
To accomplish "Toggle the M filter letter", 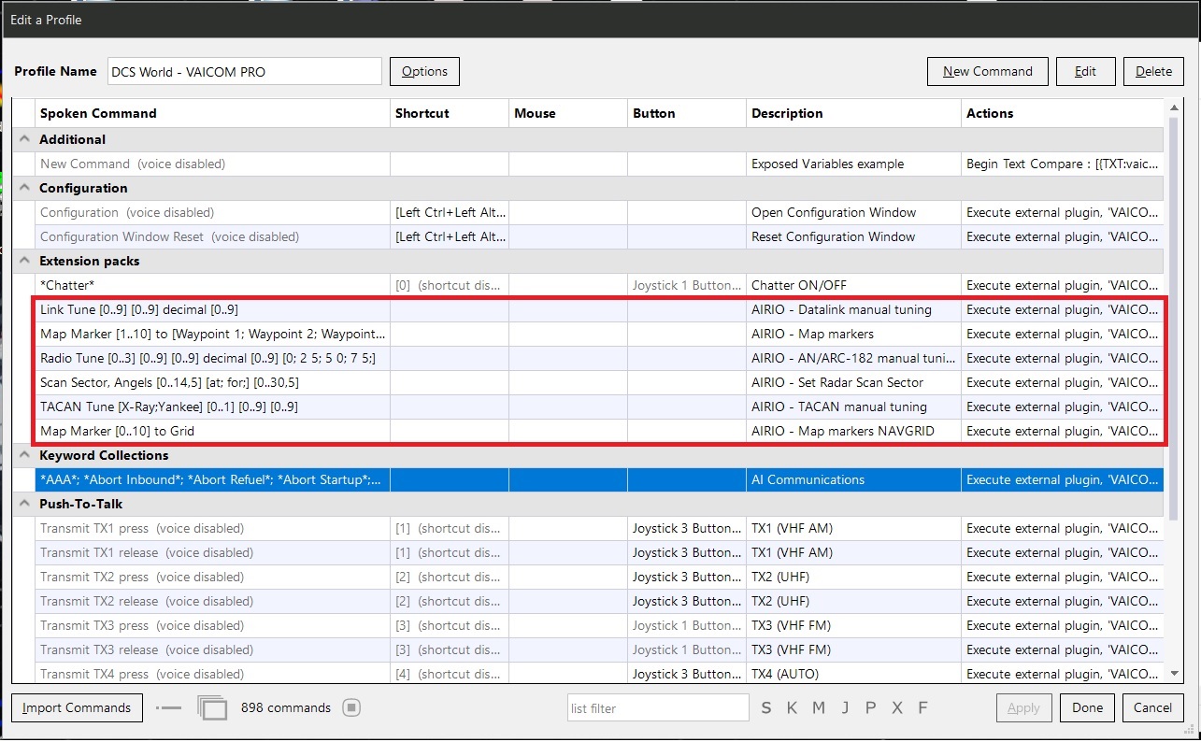I will click(819, 708).
